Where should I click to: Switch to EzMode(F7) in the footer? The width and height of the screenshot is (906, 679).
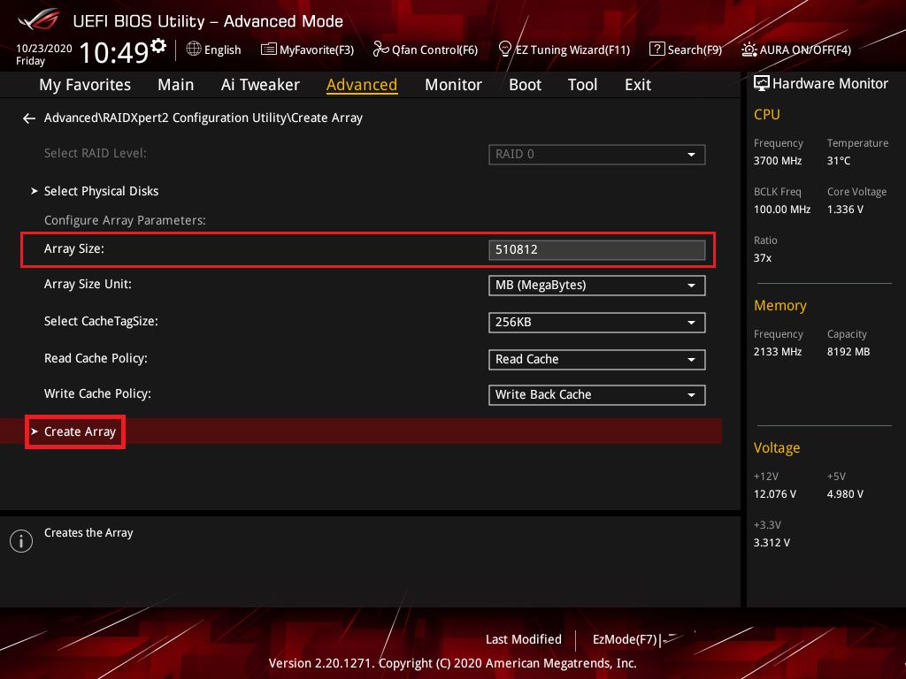coord(625,639)
